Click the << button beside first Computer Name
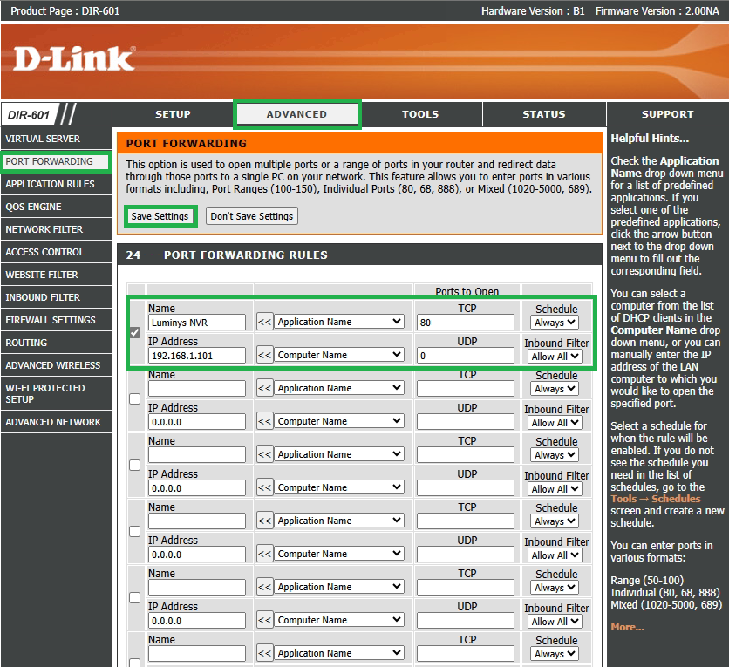Image resolution: width=729 pixels, height=667 pixels. click(264, 356)
